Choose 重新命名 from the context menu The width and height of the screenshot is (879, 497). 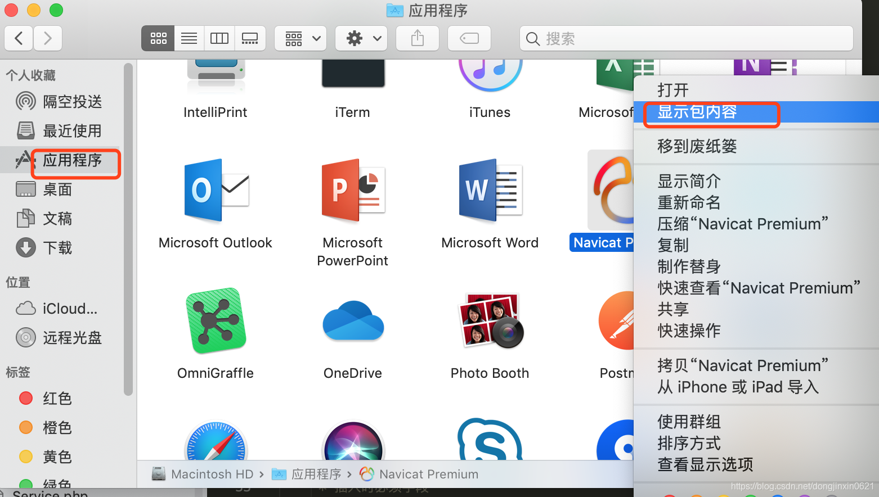tap(756, 202)
